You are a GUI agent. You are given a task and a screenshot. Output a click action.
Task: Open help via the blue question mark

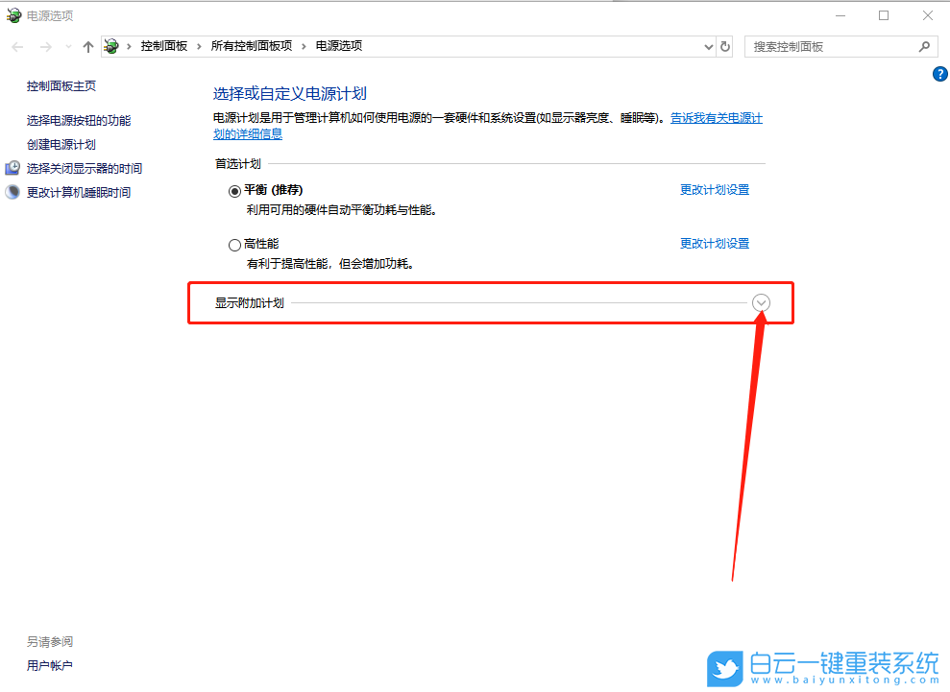tap(939, 74)
